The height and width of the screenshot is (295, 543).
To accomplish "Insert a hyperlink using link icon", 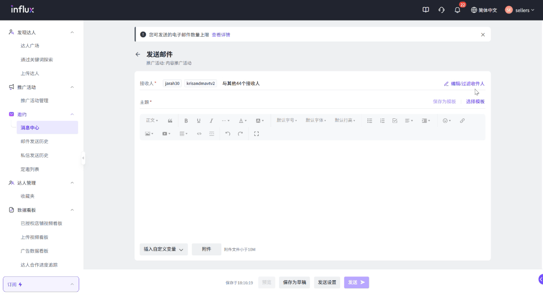I will (462, 121).
